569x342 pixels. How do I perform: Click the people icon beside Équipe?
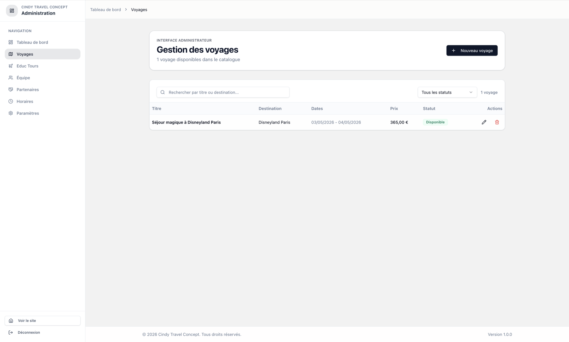pyautogui.click(x=11, y=78)
